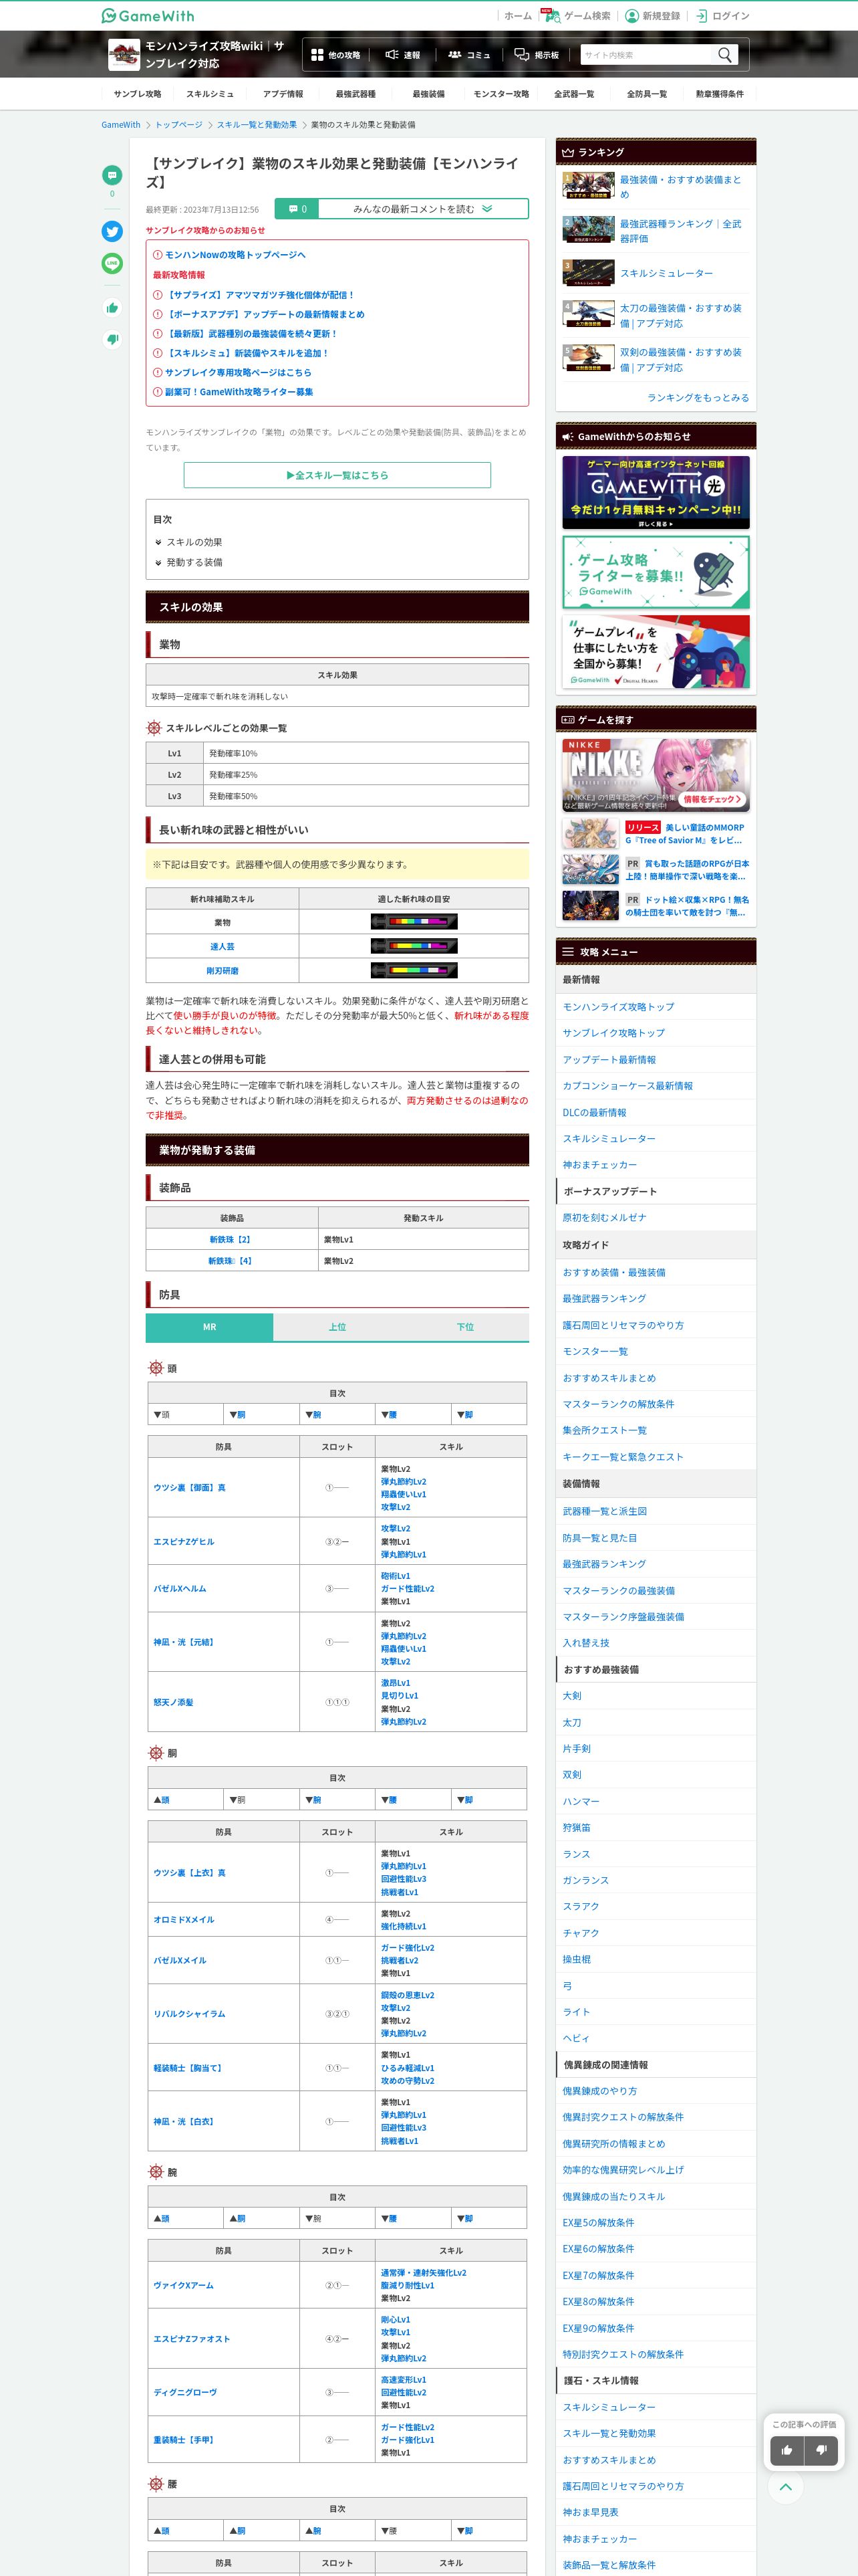Image resolution: width=858 pixels, height=2576 pixels.
Task: Share the article on LINE
Action: [112, 263]
